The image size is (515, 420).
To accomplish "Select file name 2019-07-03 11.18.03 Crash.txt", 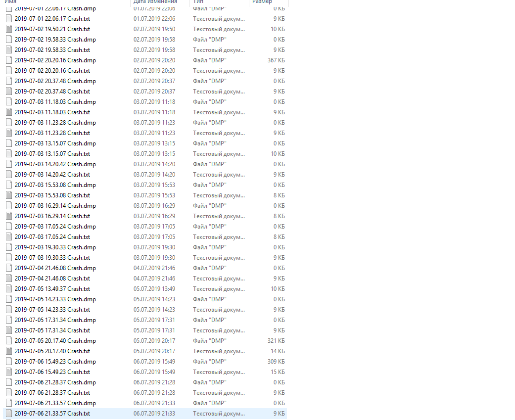I will (52, 112).
